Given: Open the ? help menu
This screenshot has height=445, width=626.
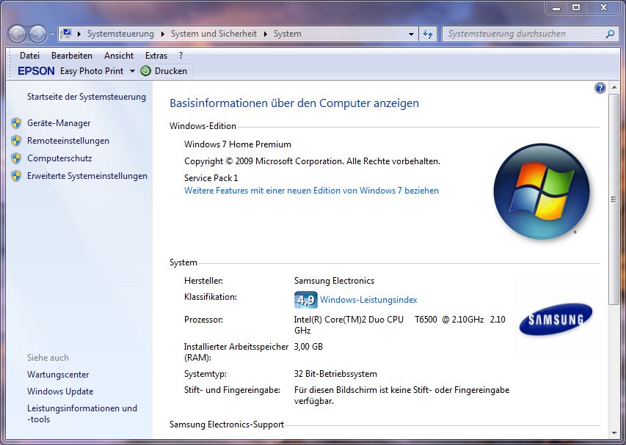Looking at the screenshot, I should coord(181,56).
